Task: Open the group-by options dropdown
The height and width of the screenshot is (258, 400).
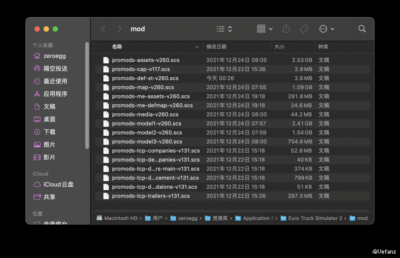Action: [x=265, y=29]
